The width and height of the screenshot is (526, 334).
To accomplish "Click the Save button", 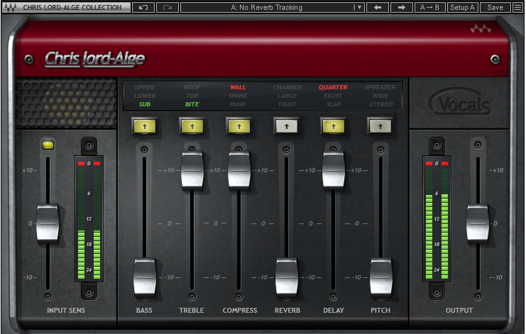I will [495, 7].
